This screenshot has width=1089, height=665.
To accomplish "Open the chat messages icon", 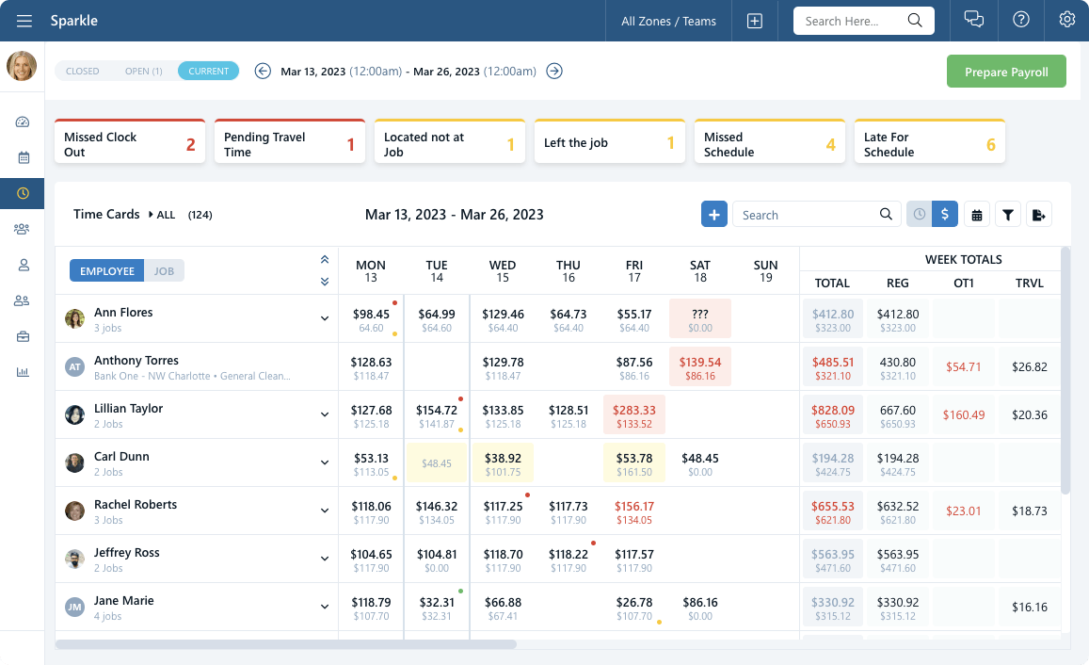I will [x=974, y=20].
